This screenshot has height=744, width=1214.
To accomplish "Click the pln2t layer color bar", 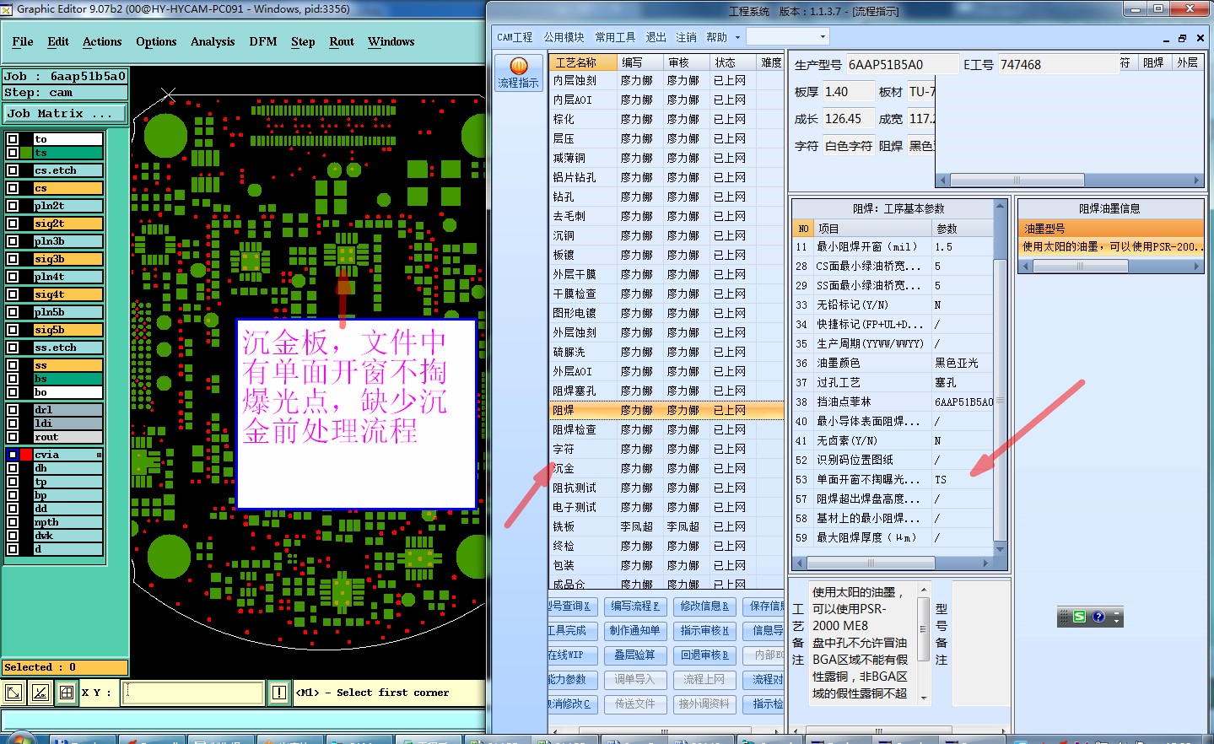I will (68, 206).
